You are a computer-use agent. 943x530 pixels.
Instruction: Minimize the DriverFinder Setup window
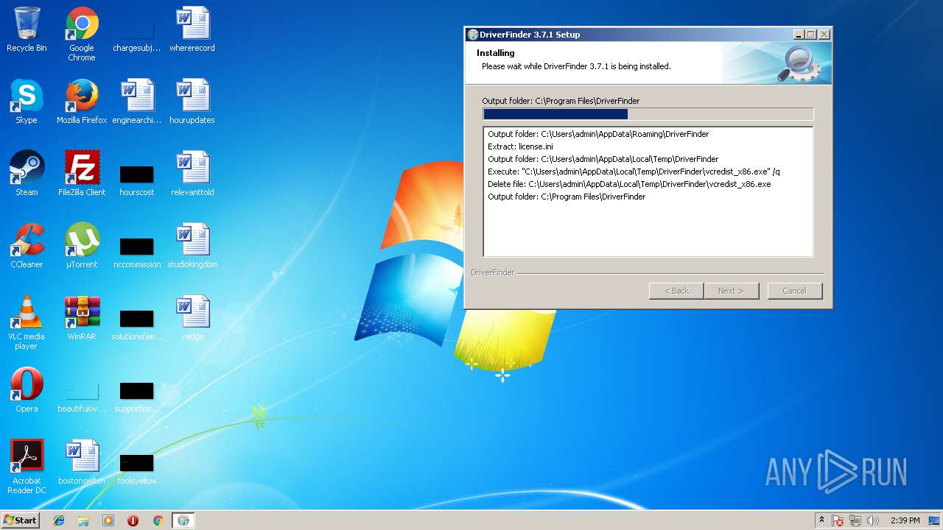coord(799,35)
